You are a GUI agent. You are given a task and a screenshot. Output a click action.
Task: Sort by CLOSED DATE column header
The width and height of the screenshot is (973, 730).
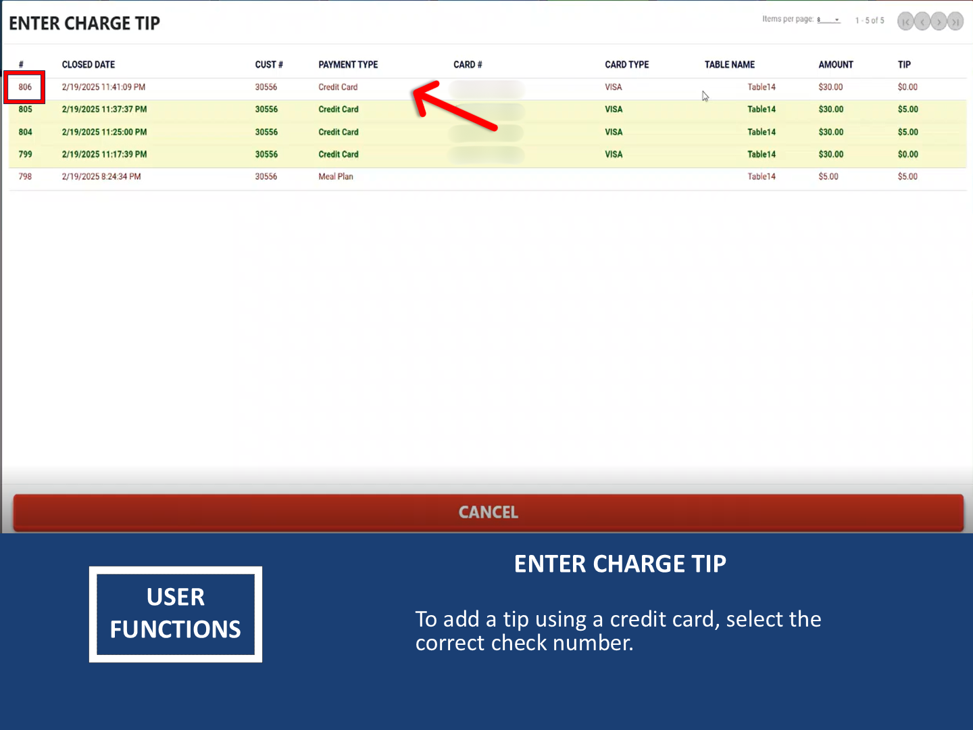coord(89,65)
